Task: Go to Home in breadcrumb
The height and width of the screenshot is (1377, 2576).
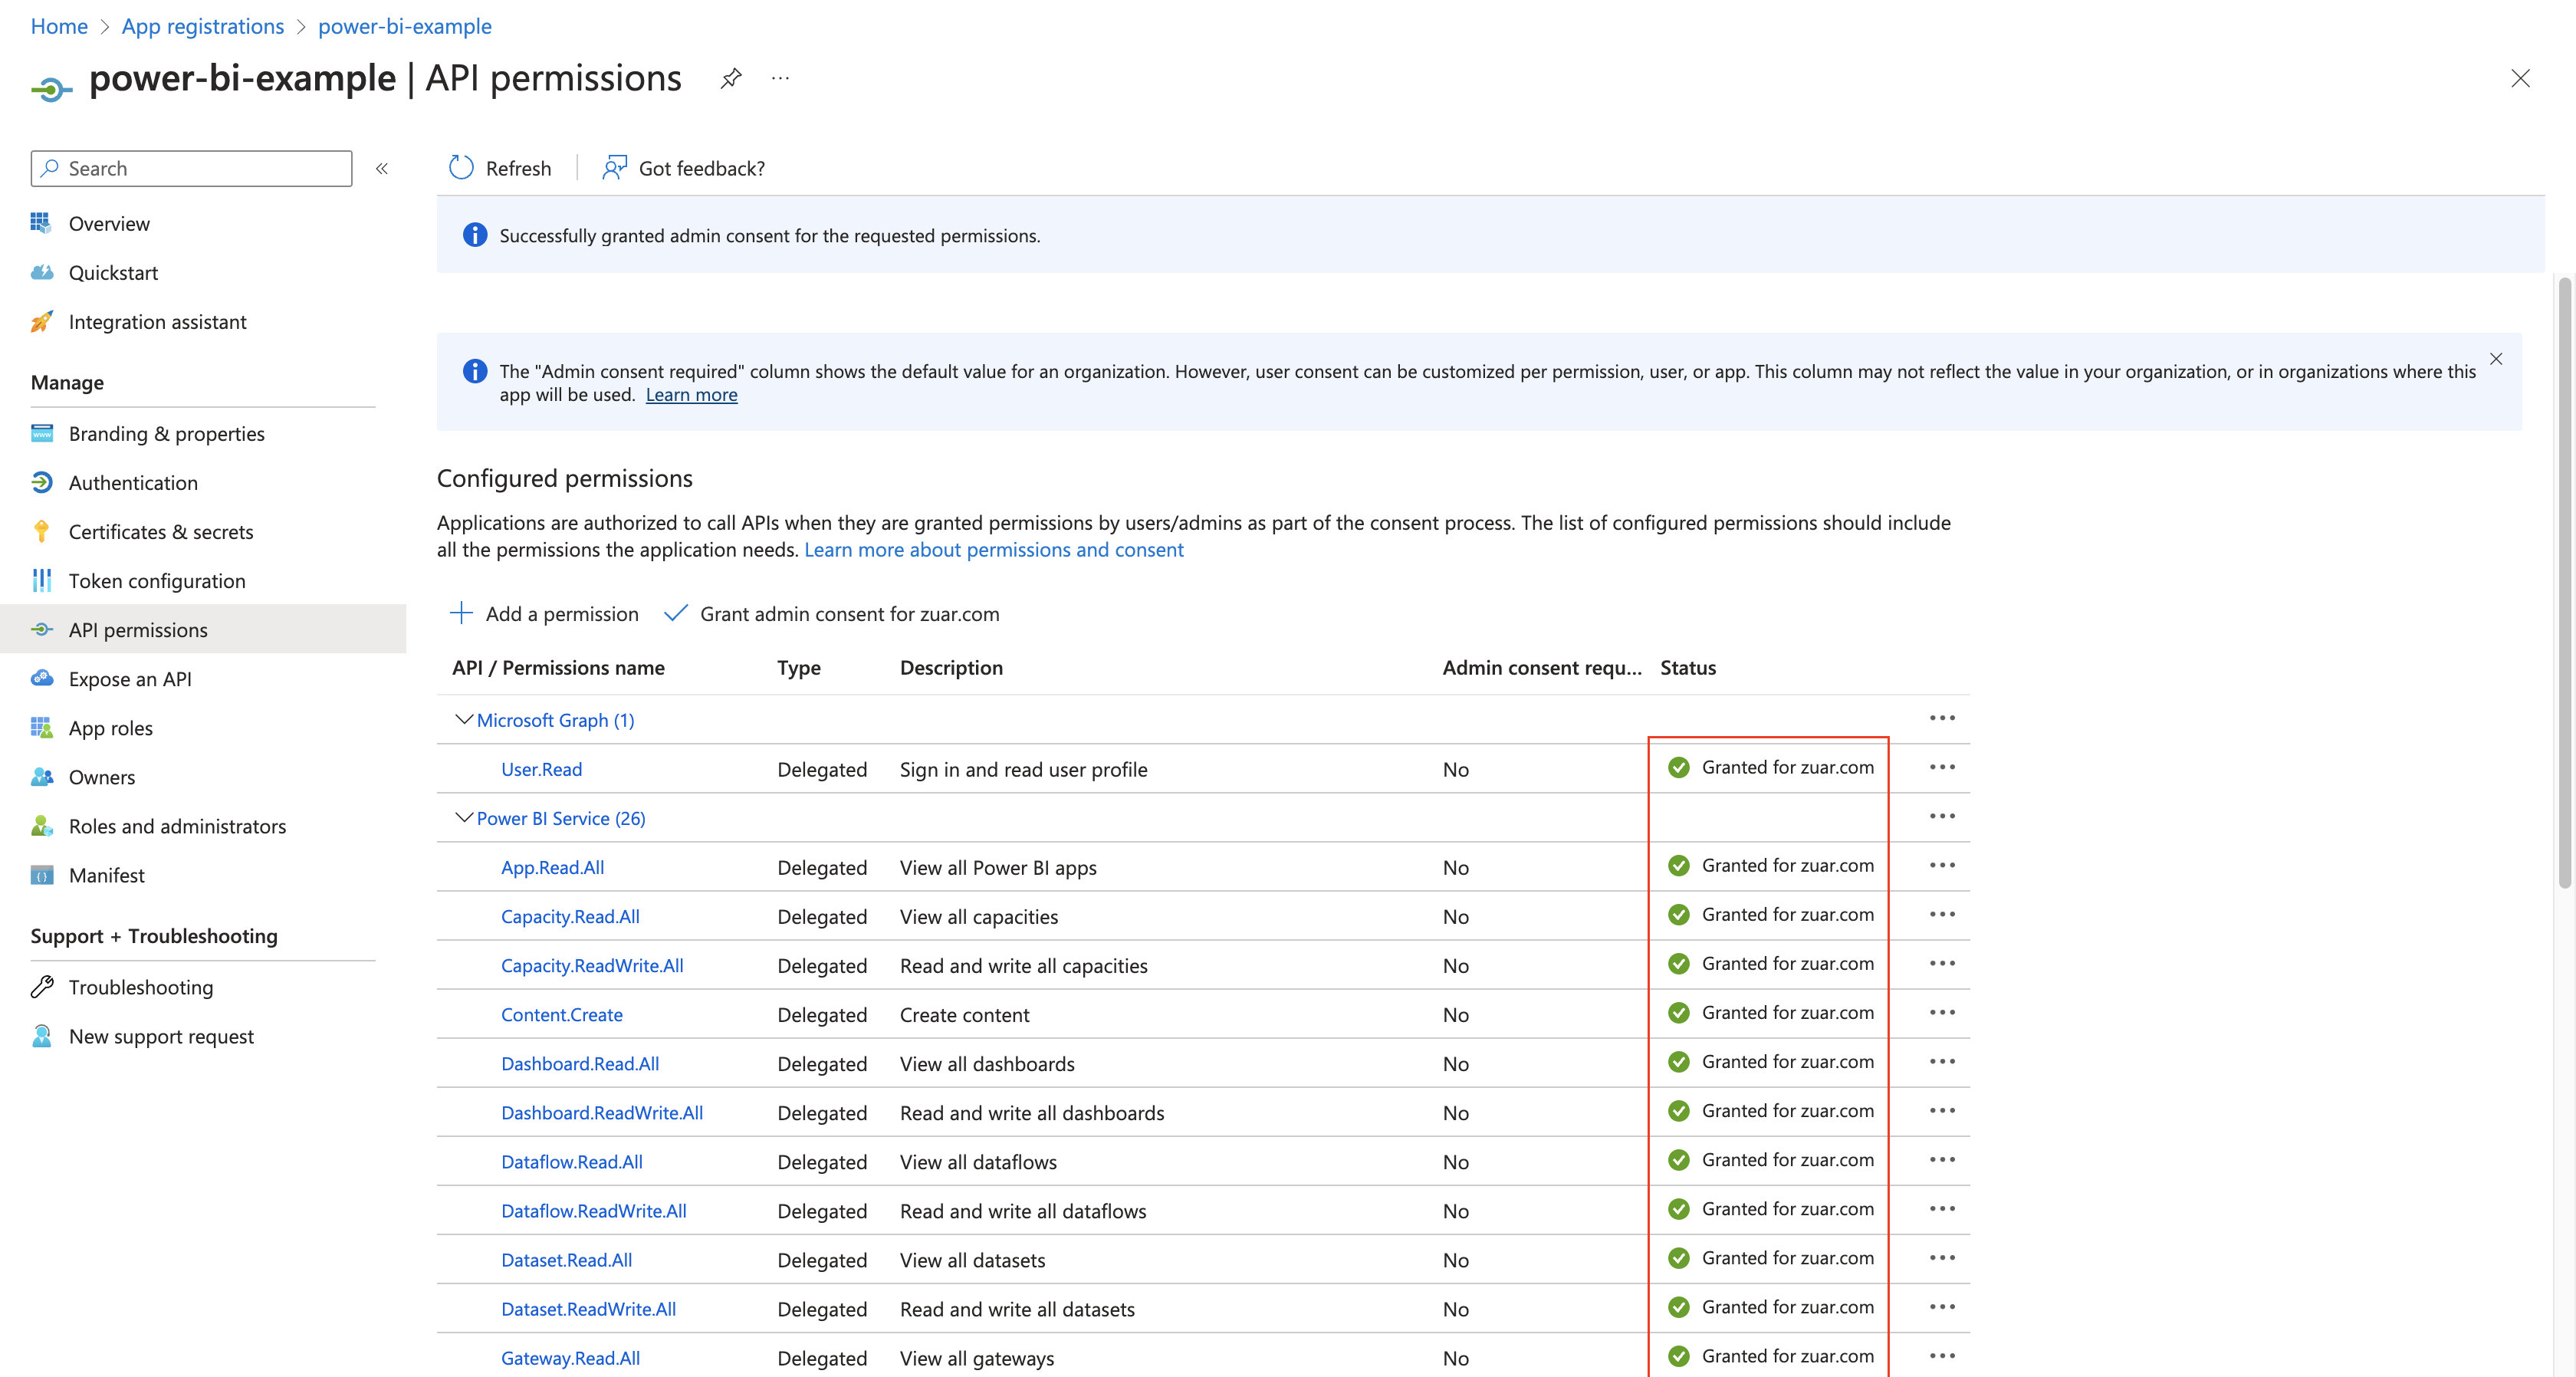Action: [59, 26]
